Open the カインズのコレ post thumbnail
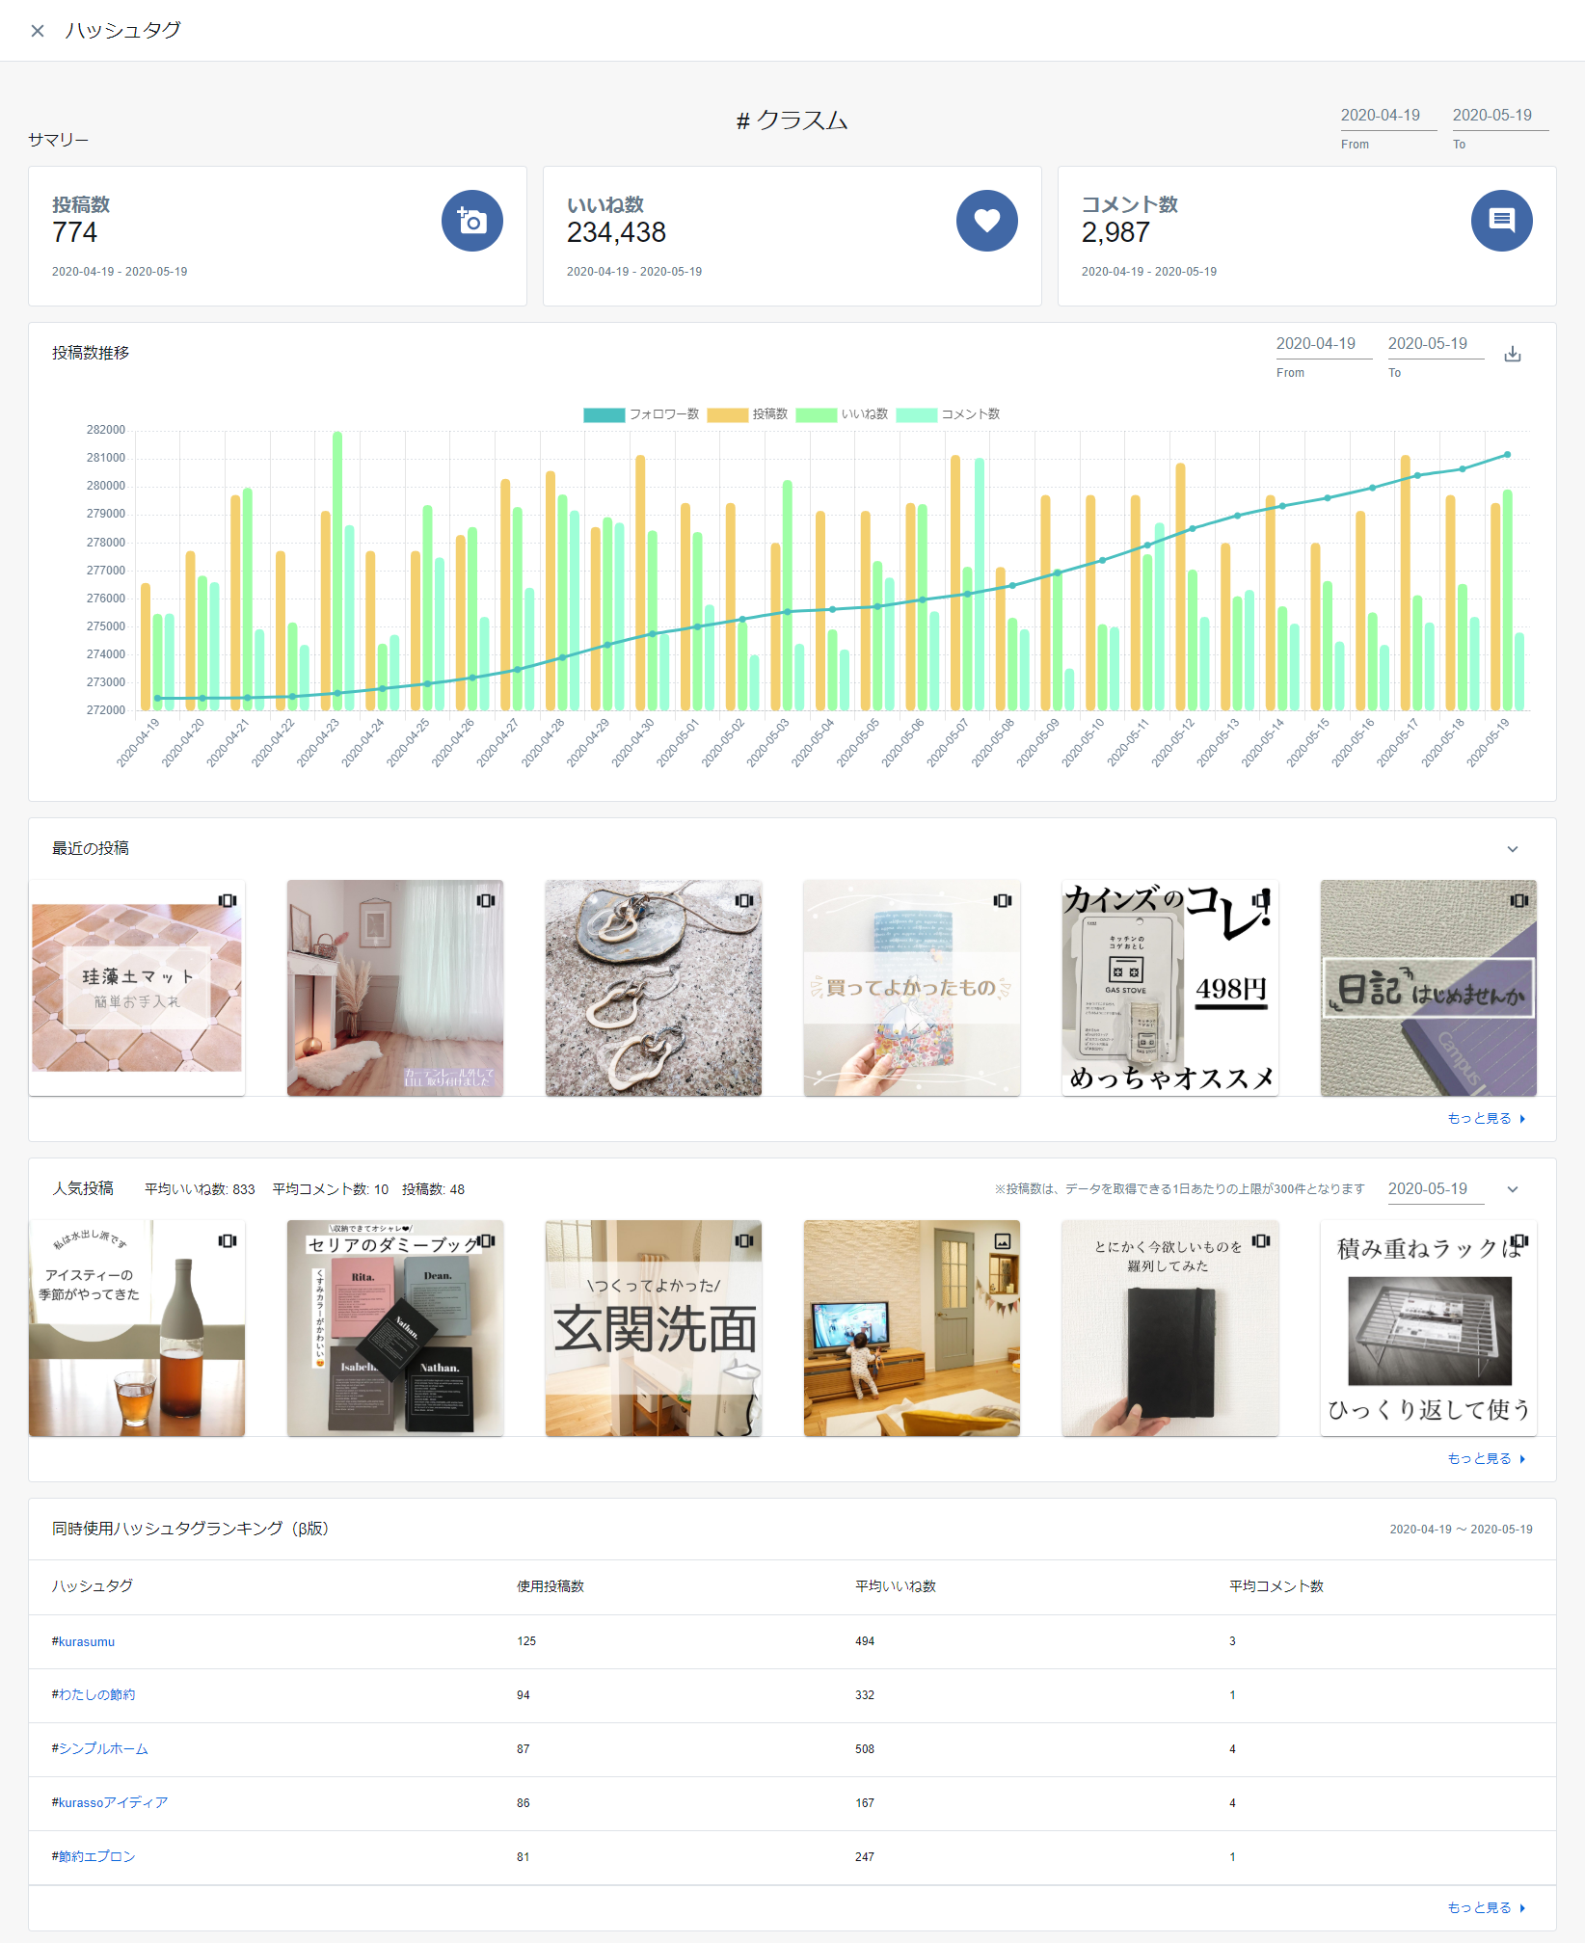Screen dimensions: 1585x1943 [1169, 988]
